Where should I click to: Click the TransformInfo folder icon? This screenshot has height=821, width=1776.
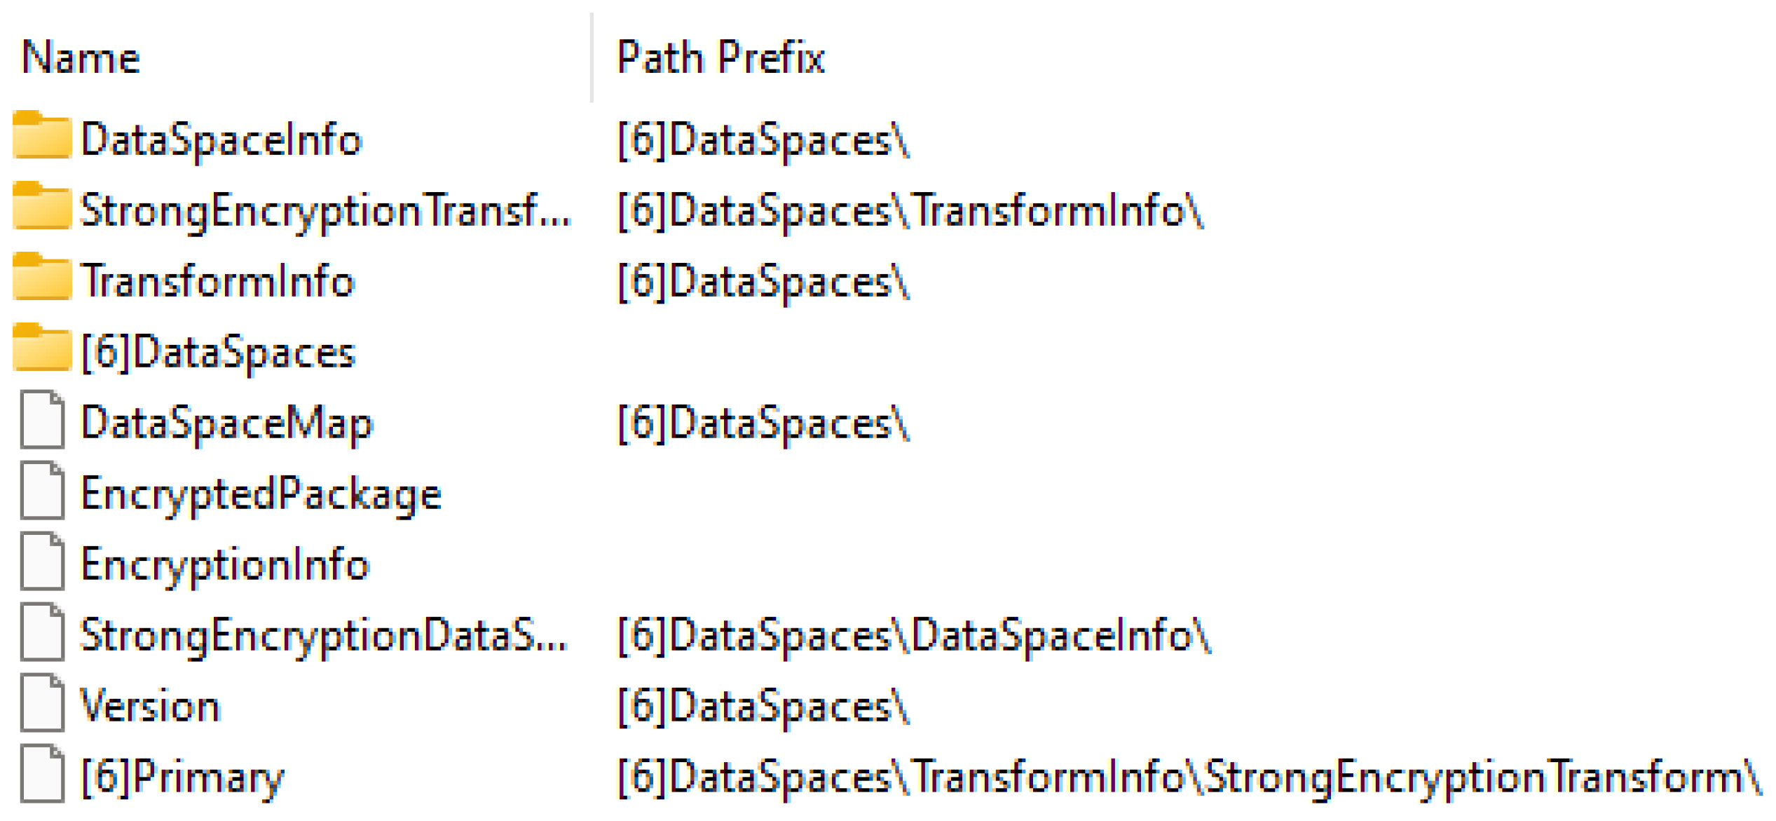[42, 278]
